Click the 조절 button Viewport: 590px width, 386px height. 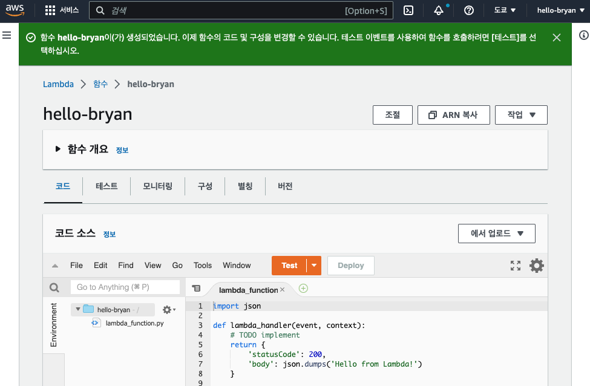393,115
